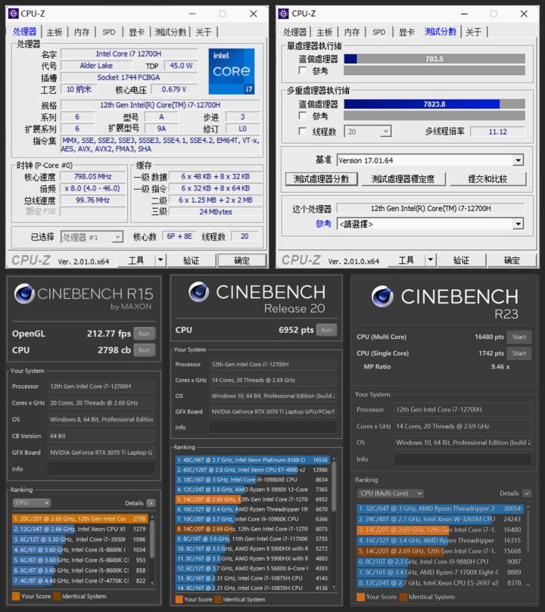The image size is (545, 612).
Task: Click Details plus icon in Cinebench R15 ranking
Action: [x=151, y=503]
